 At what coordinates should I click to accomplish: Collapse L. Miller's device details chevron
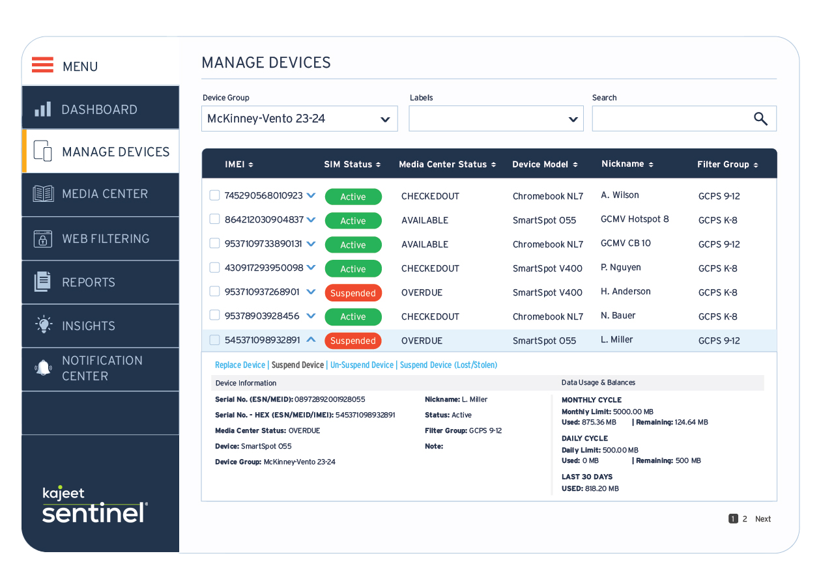click(311, 339)
